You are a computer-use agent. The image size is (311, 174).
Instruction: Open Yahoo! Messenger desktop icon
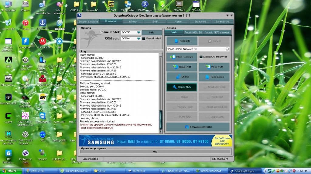60,8
